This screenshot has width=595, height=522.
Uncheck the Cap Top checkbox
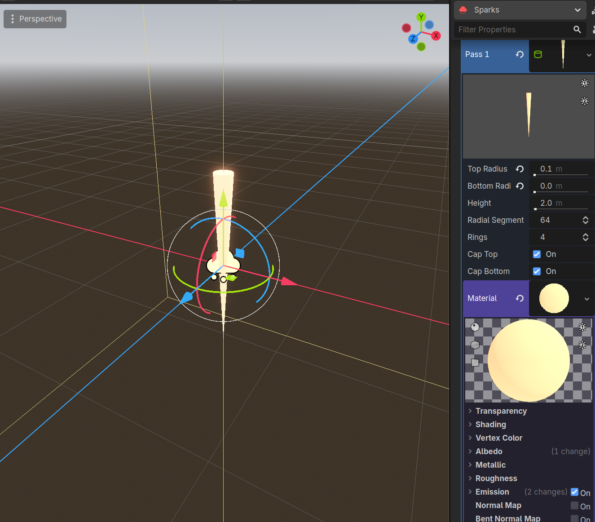click(537, 254)
